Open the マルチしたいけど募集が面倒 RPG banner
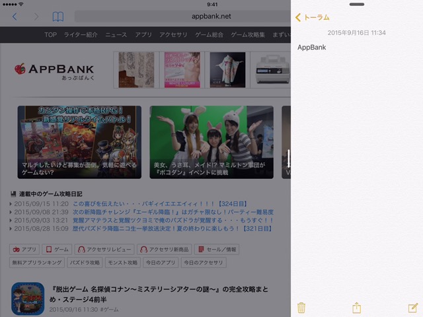The image size is (423, 317). click(79, 142)
